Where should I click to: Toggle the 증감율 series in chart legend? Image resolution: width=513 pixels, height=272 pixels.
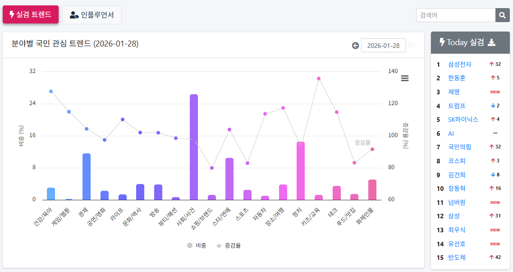(x=229, y=245)
